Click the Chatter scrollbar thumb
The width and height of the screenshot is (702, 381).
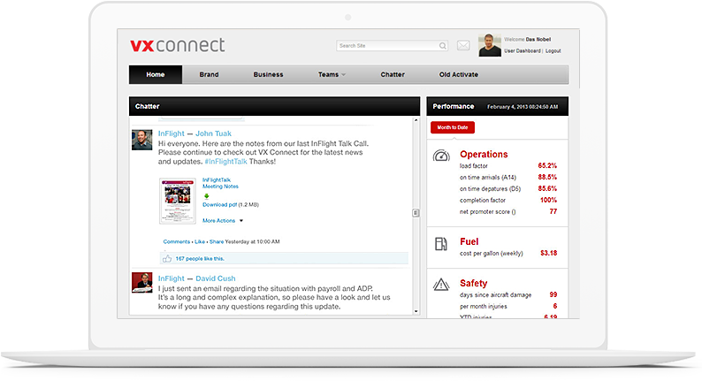(416, 213)
